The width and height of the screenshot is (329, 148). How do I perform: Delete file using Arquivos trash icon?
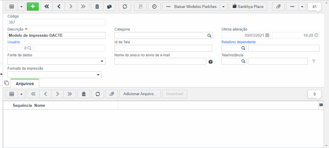click(84, 94)
